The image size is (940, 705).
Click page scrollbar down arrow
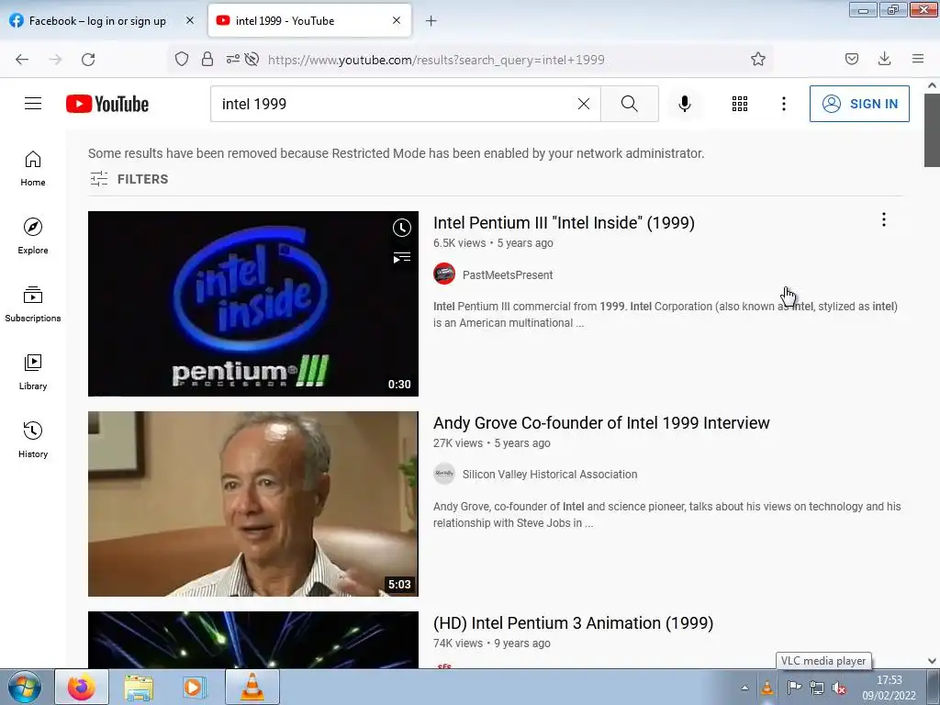click(933, 661)
